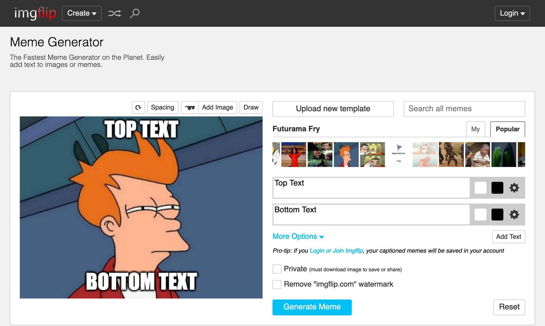Click the search magnifier icon in header
Viewport: 545px width, 326px height.
click(x=135, y=13)
